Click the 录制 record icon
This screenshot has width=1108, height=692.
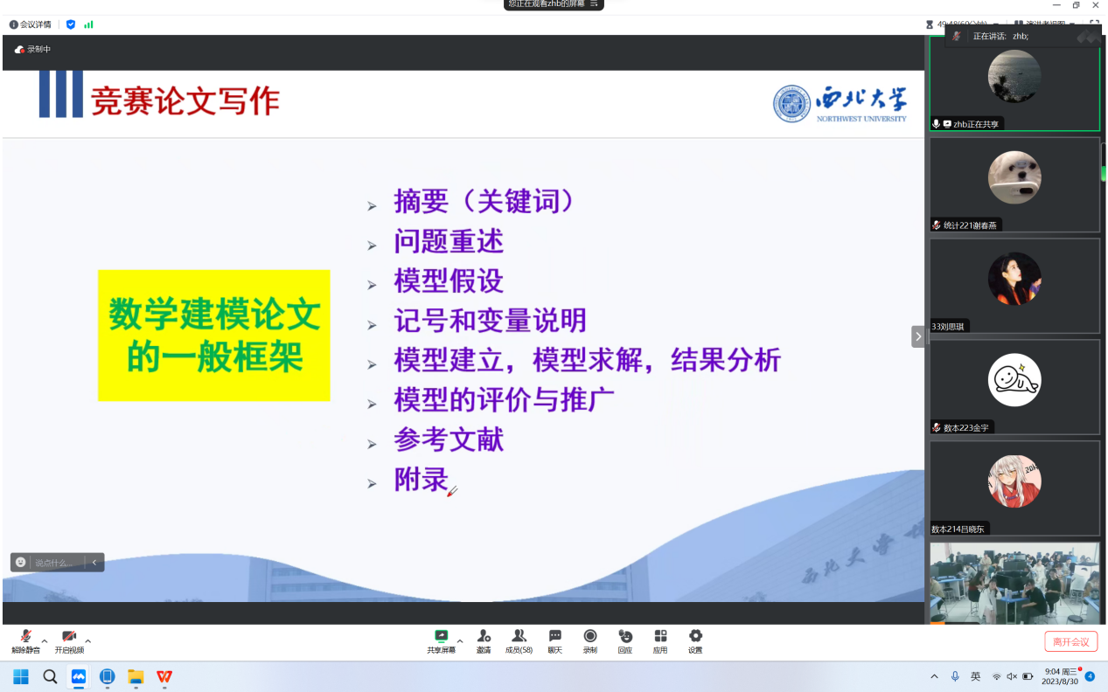click(x=590, y=640)
